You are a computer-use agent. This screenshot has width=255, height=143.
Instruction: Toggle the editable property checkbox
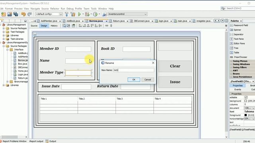[x=246, y=97]
